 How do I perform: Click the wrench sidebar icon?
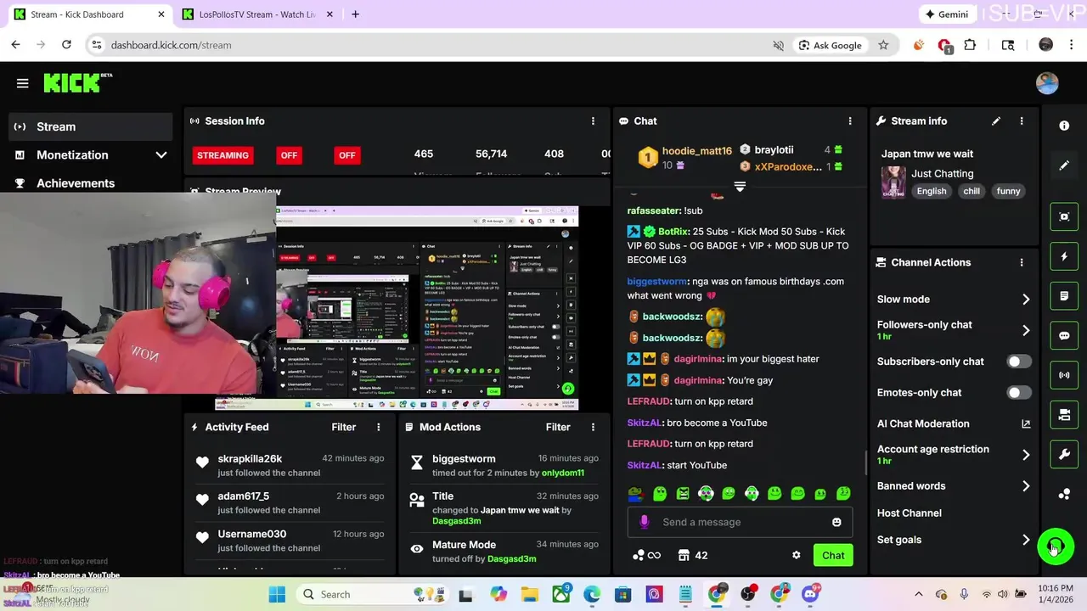click(x=1064, y=455)
